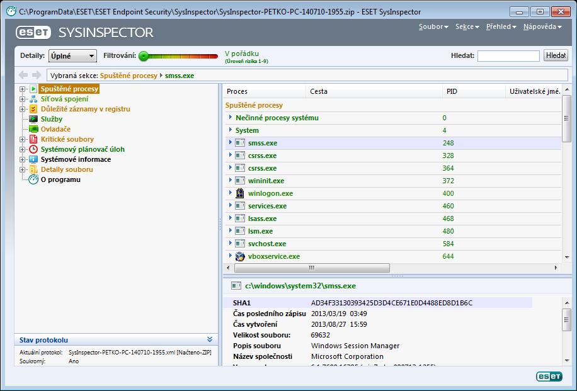
Task: Sort by the Uživatelské jméno column header
Action: click(534, 91)
